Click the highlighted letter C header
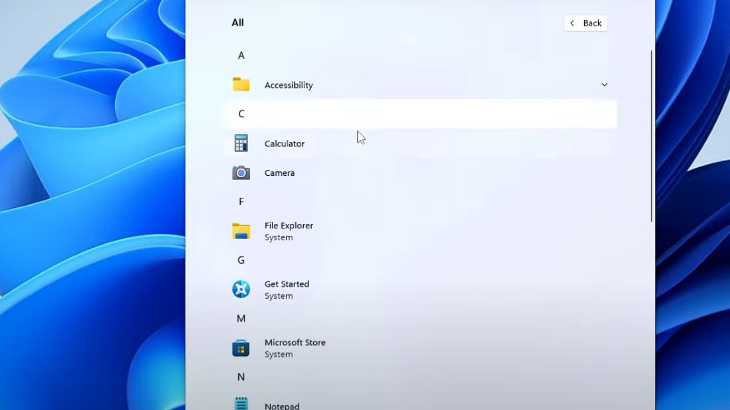Screen dimensions: 730x410 point(241,114)
